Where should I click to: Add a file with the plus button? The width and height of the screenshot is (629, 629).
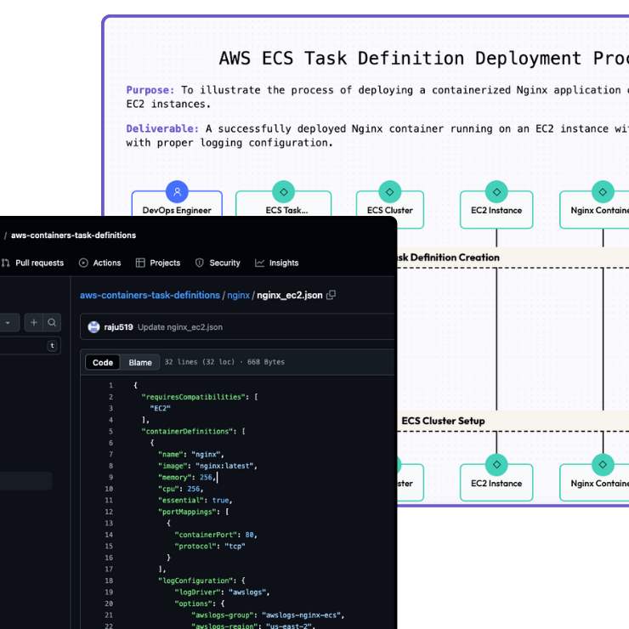click(34, 322)
